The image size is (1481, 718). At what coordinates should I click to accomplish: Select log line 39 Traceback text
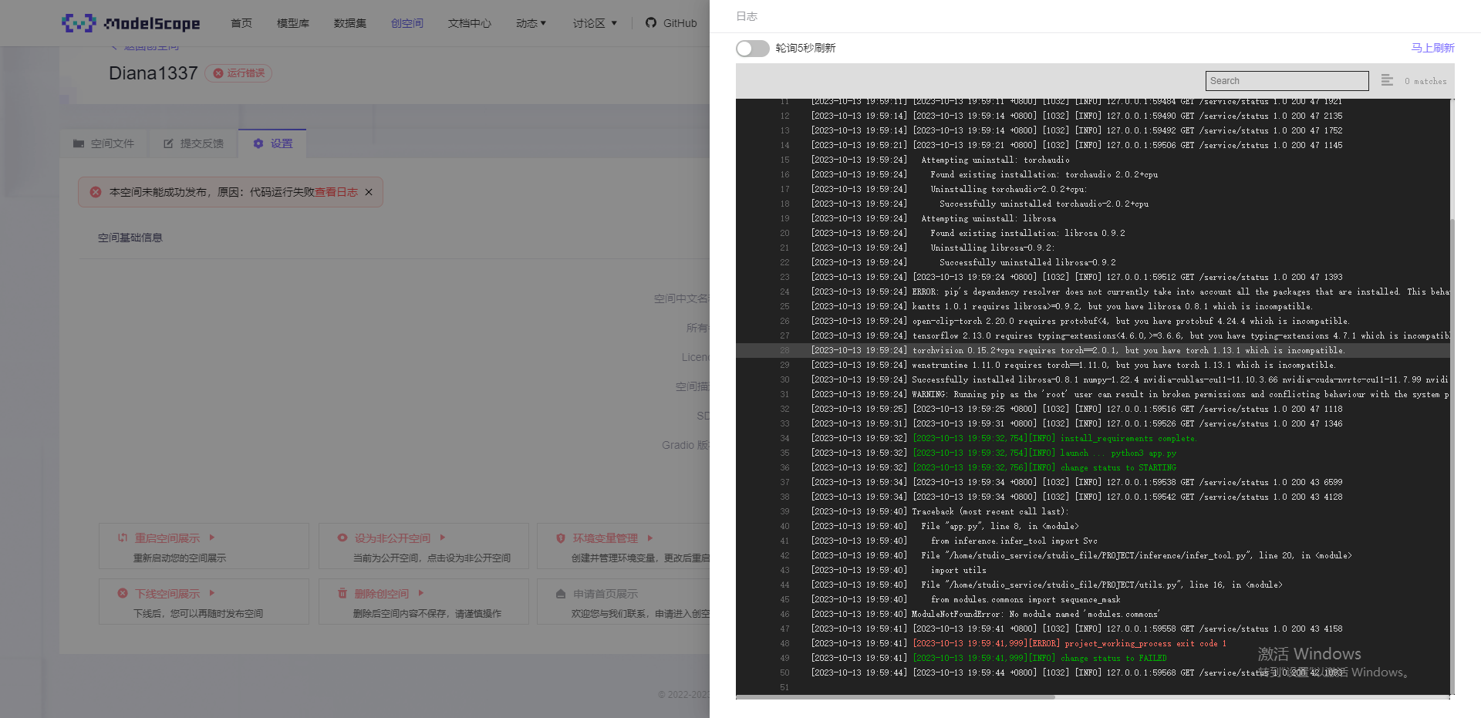990,512
